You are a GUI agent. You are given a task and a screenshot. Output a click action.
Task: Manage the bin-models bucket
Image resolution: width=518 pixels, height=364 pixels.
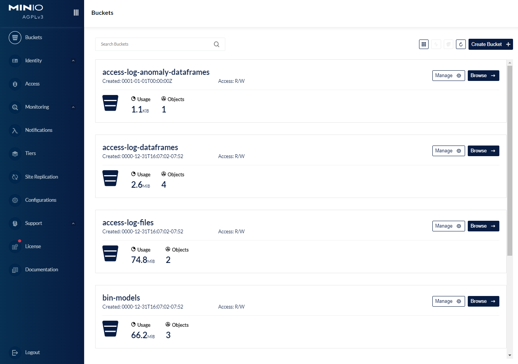click(448, 301)
